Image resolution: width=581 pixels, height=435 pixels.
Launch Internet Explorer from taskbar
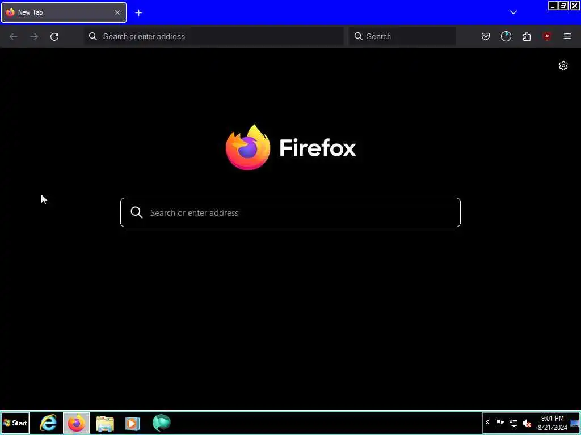(x=48, y=423)
